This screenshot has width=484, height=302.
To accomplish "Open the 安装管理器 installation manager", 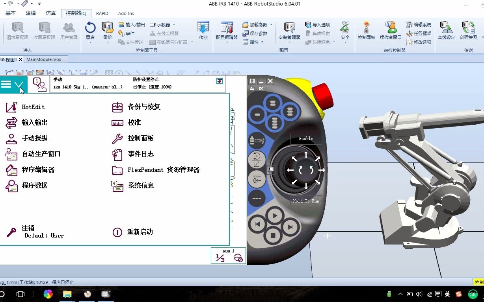I will [290, 31].
